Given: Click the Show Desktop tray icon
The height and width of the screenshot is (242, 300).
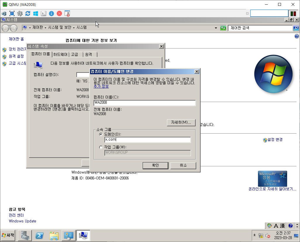Looking at the screenshot, I should (296, 236).
